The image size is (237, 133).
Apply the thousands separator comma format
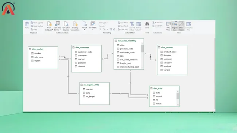(107, 29)
